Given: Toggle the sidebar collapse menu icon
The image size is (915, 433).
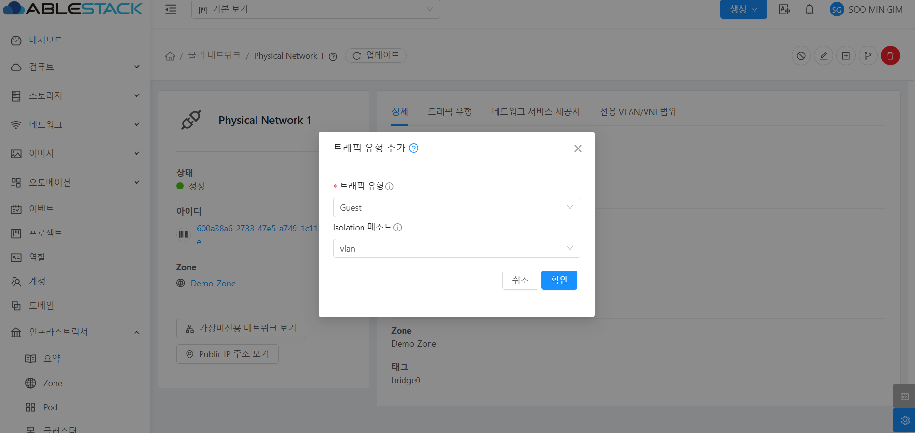Looking at the screenshot, I should [x=171, y=10].
